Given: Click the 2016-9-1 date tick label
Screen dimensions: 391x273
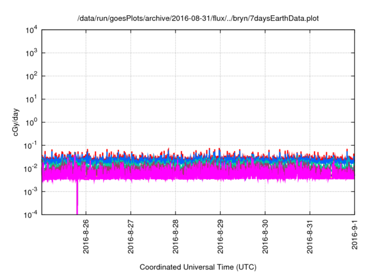Looking at the screenshot, I should [354, 234].
